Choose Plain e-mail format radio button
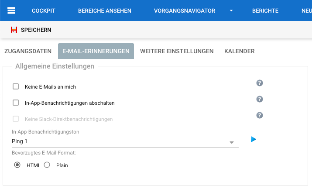This screenshot has height=189, width=312. coord(47,165)
